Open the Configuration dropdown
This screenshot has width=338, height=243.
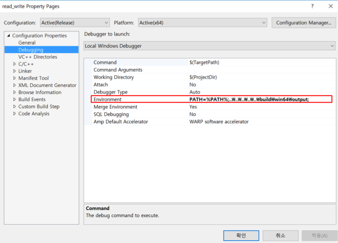click(74, 22)
